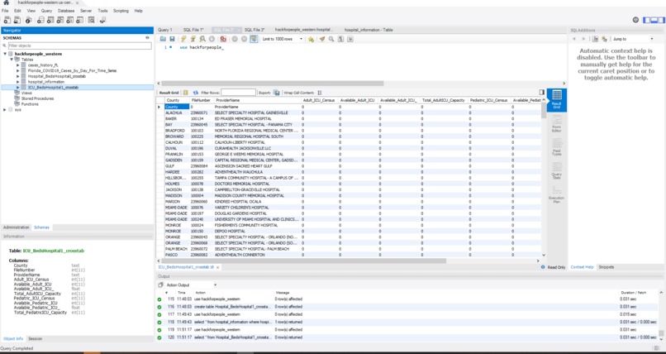Toggle word wrapping in SQL editor
Image resolution: width=666 pixels, height=354 pixels.
pyautogui.click(x=350, y=39)
